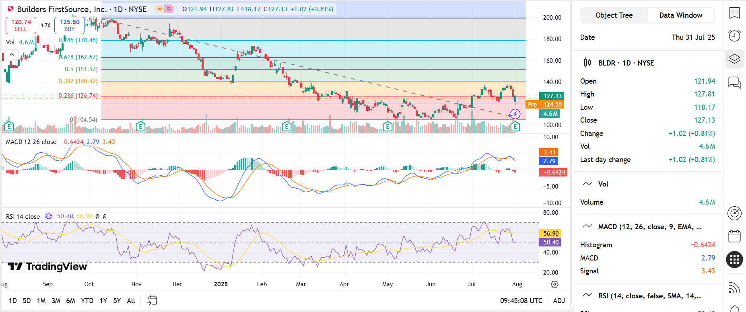Toggle the pre-market session sun indicator

click(x=160, y=9)
